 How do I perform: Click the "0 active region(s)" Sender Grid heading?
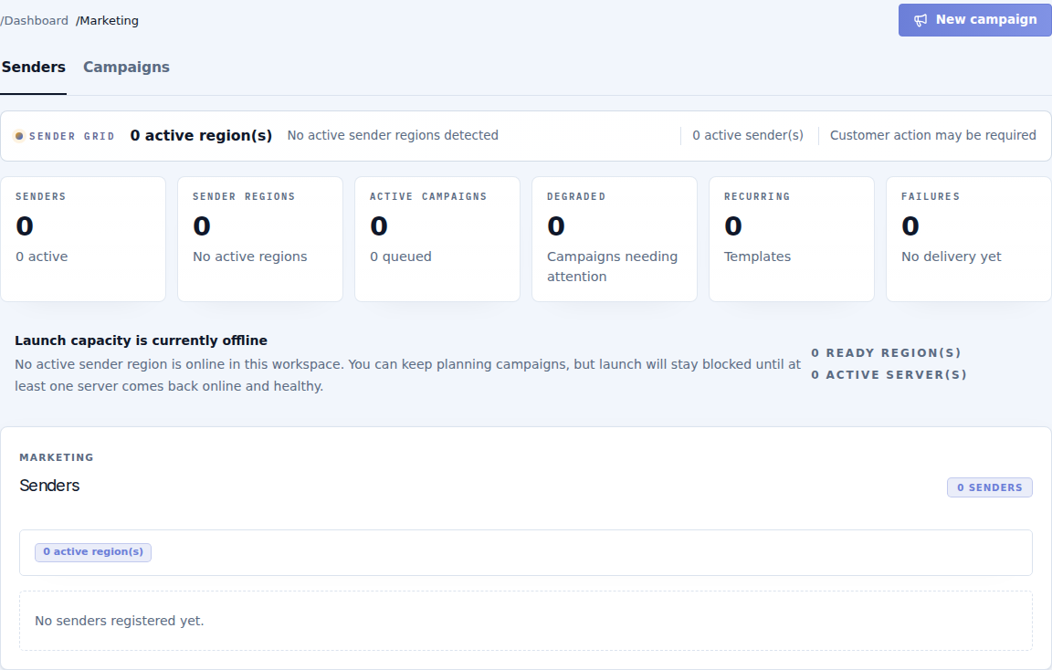point(201,135)
